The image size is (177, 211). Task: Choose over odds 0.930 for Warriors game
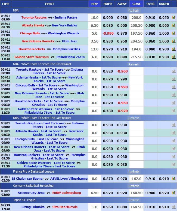tap(150, 57)
